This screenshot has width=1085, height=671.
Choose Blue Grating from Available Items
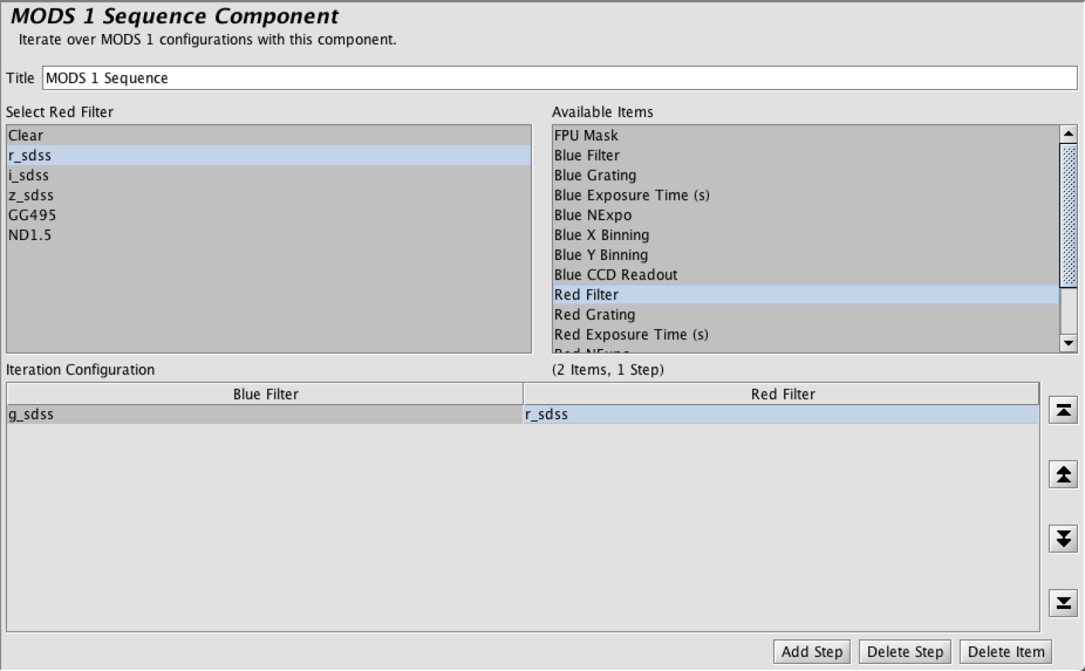806,175
